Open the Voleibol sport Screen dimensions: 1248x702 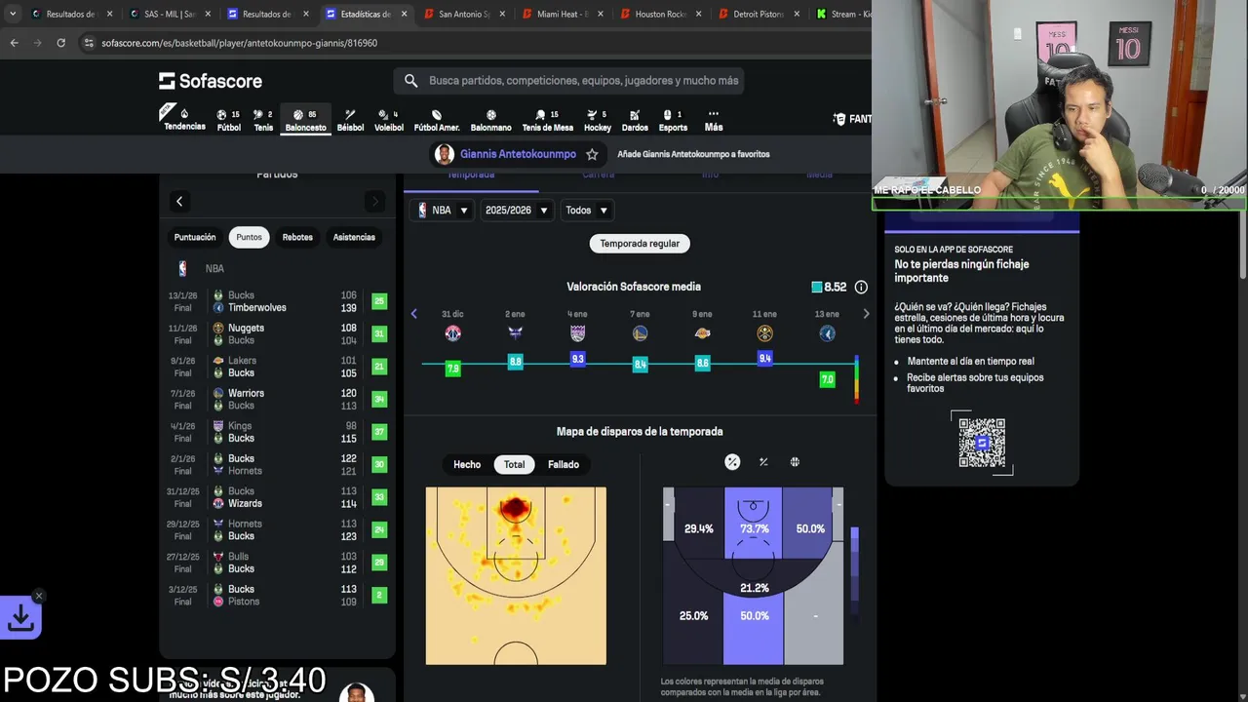(x=388, y=120)
